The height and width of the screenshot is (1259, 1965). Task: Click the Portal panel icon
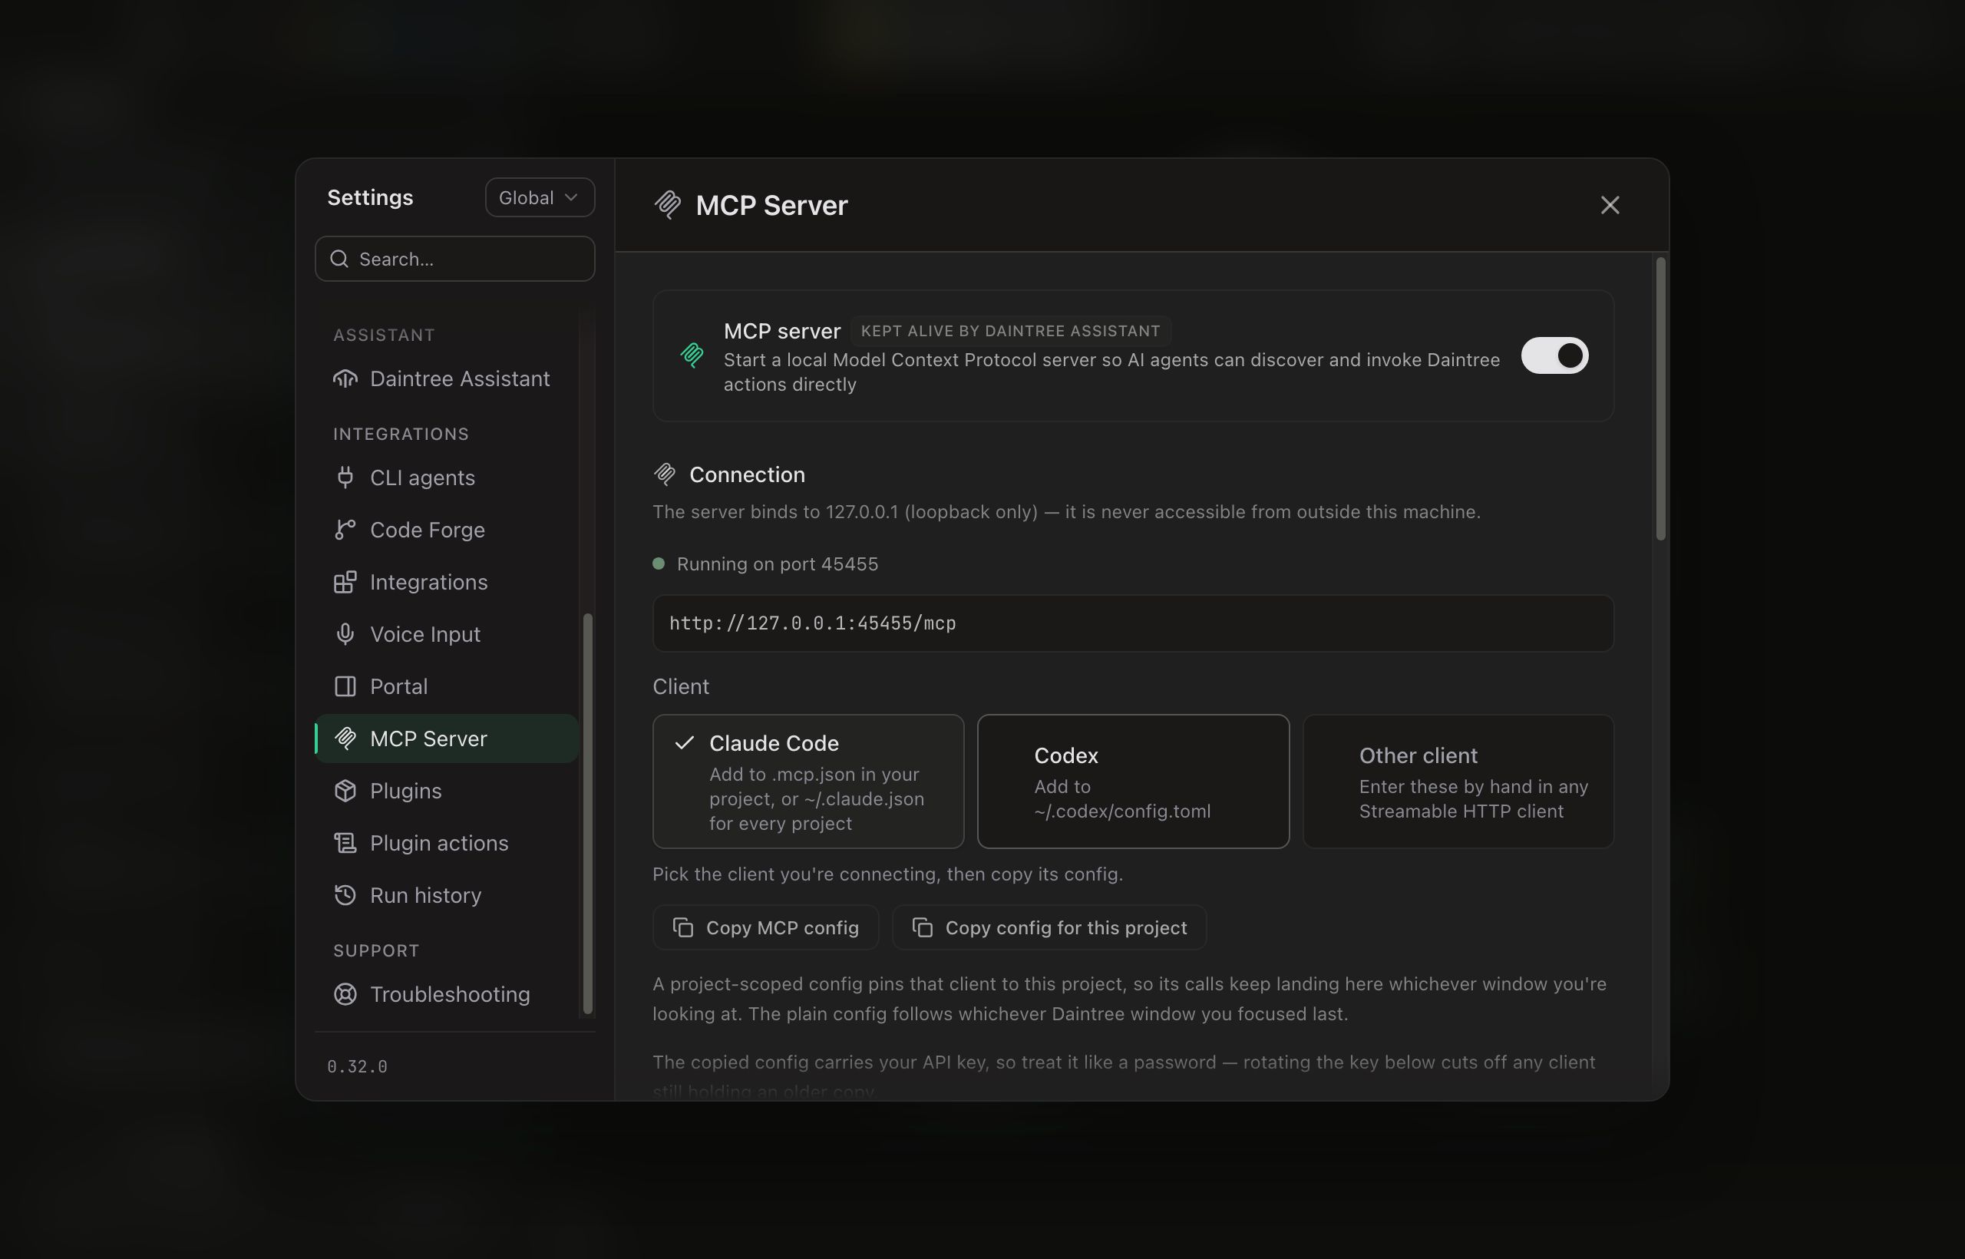point(345,686)
